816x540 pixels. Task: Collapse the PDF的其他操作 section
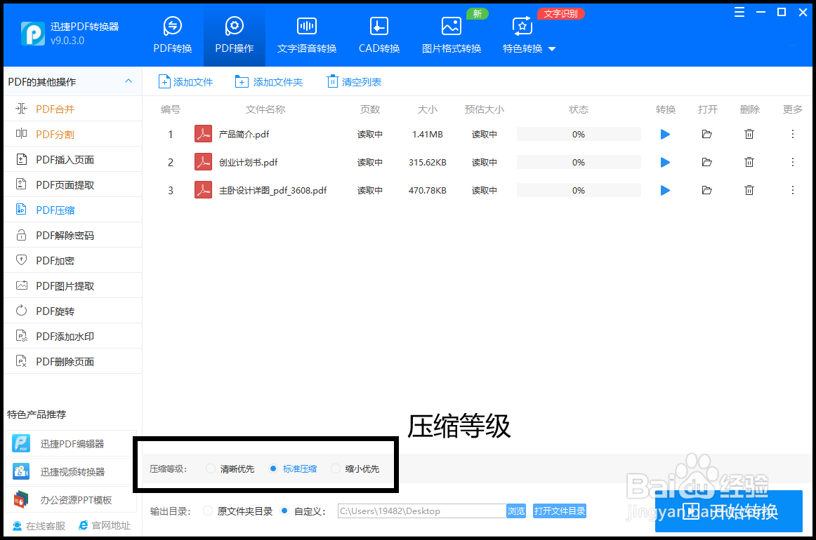tap(129, 81)
